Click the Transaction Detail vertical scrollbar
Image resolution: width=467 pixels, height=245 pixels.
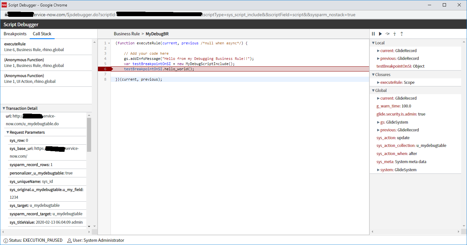(x=89, y=134)
